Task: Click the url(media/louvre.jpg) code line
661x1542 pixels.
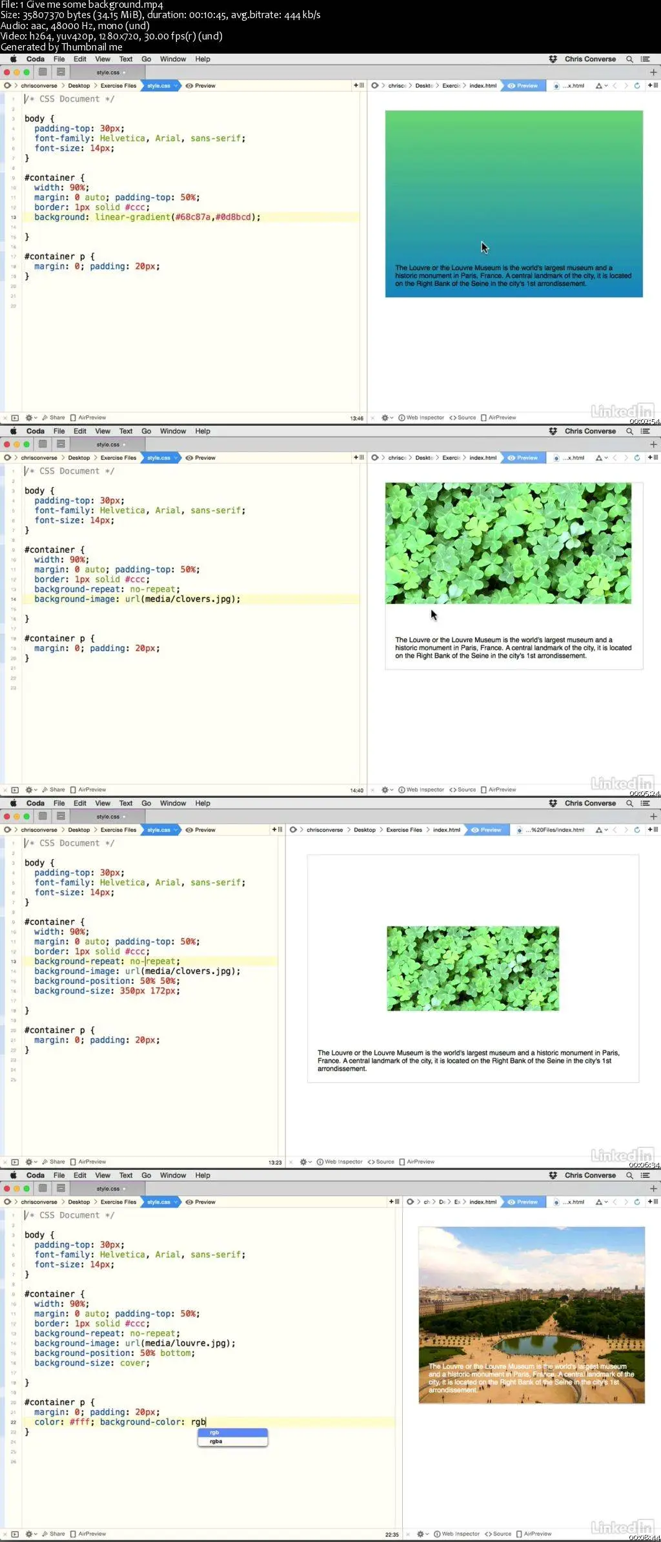Action: (x=135, y=1343)
